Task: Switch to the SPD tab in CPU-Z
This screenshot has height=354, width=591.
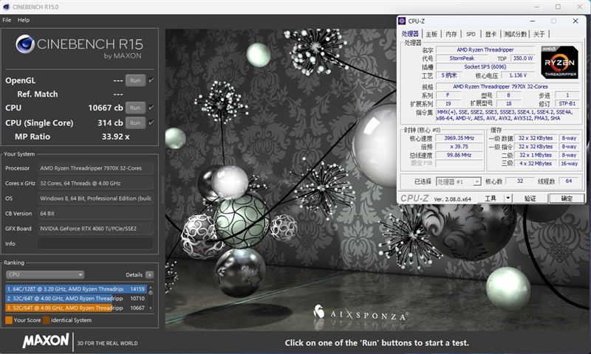Action: coord(471,34)
